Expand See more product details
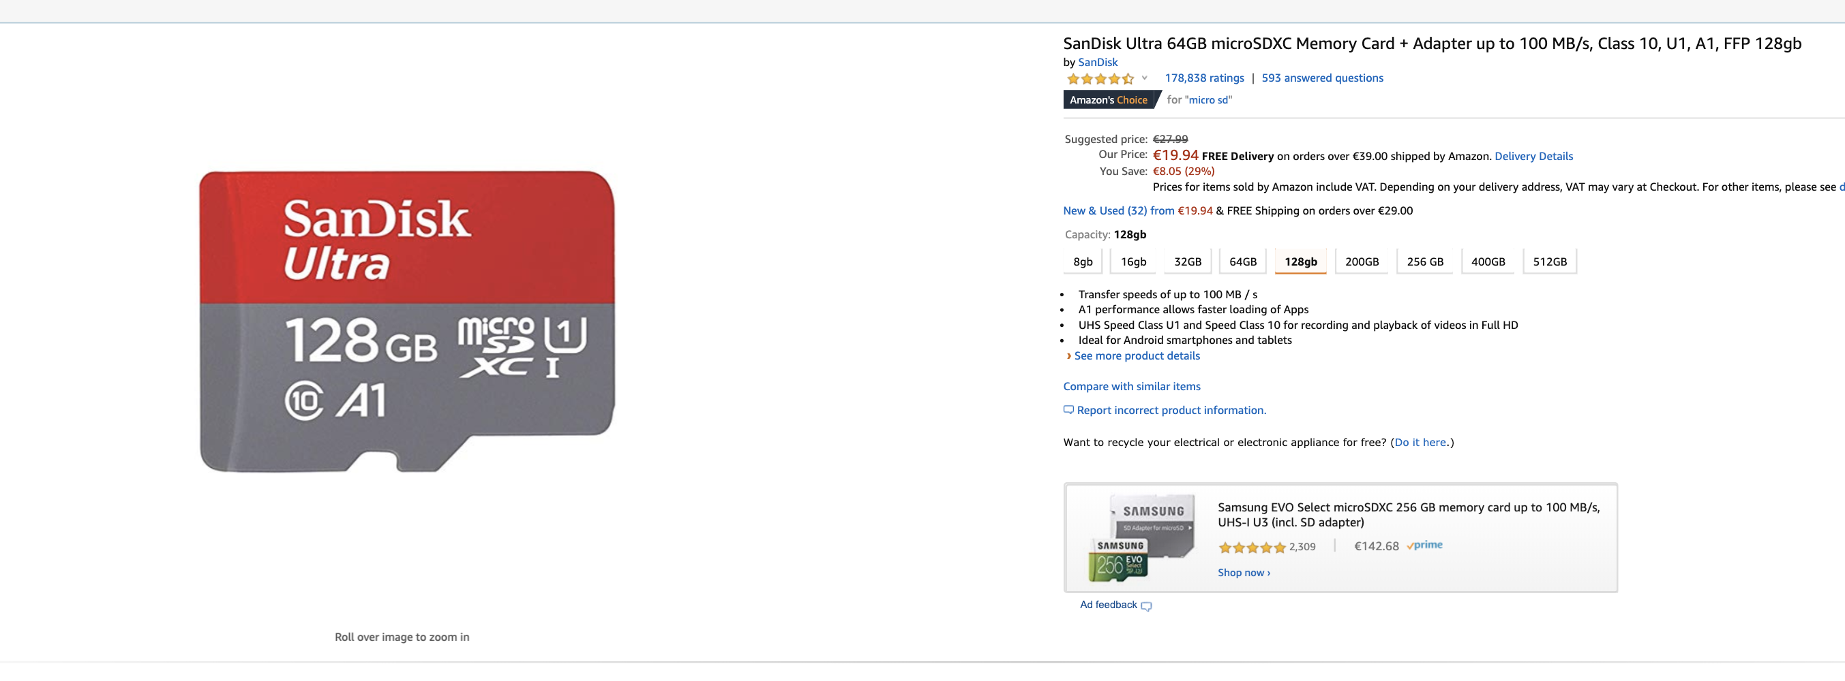 (1136, 355)
